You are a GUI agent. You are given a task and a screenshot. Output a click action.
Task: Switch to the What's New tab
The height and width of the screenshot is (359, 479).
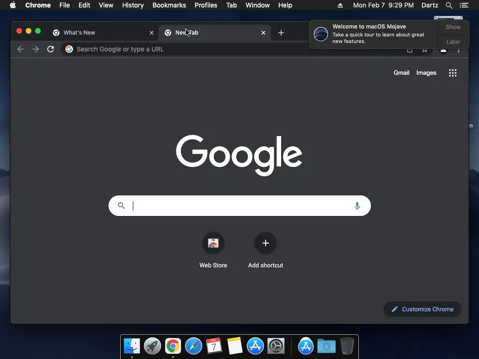click(x=102, y=33)
